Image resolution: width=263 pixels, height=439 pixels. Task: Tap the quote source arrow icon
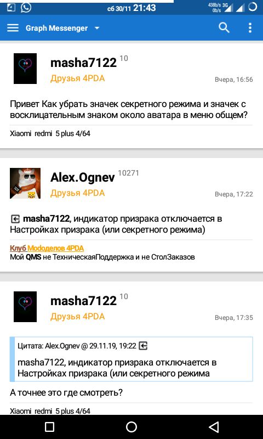point(143,346)
